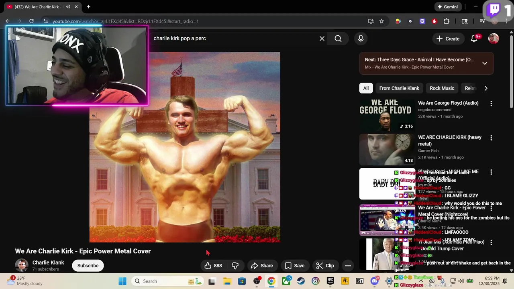Viewport: 514px width, 289px height.
Task: Open the Chrome extensions puzzle icon
Action: click(447, 21)
